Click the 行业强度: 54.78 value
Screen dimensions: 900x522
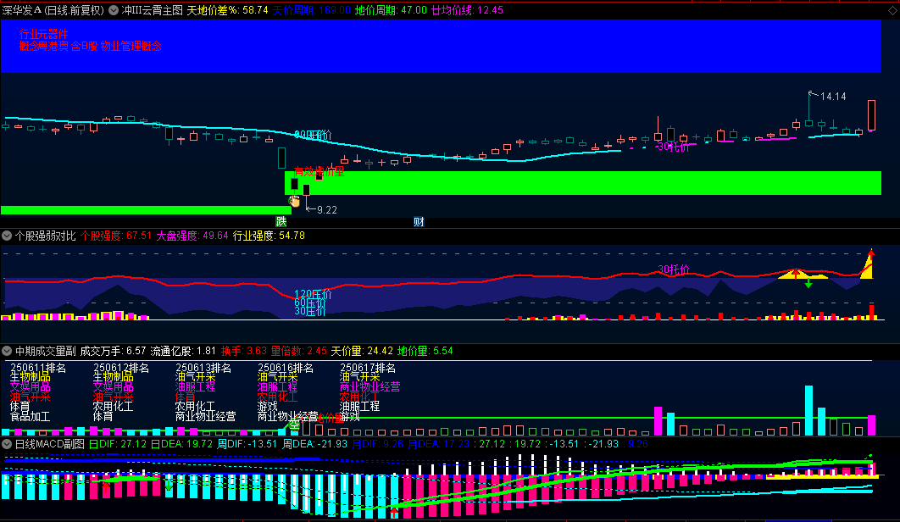click(269, 236)
